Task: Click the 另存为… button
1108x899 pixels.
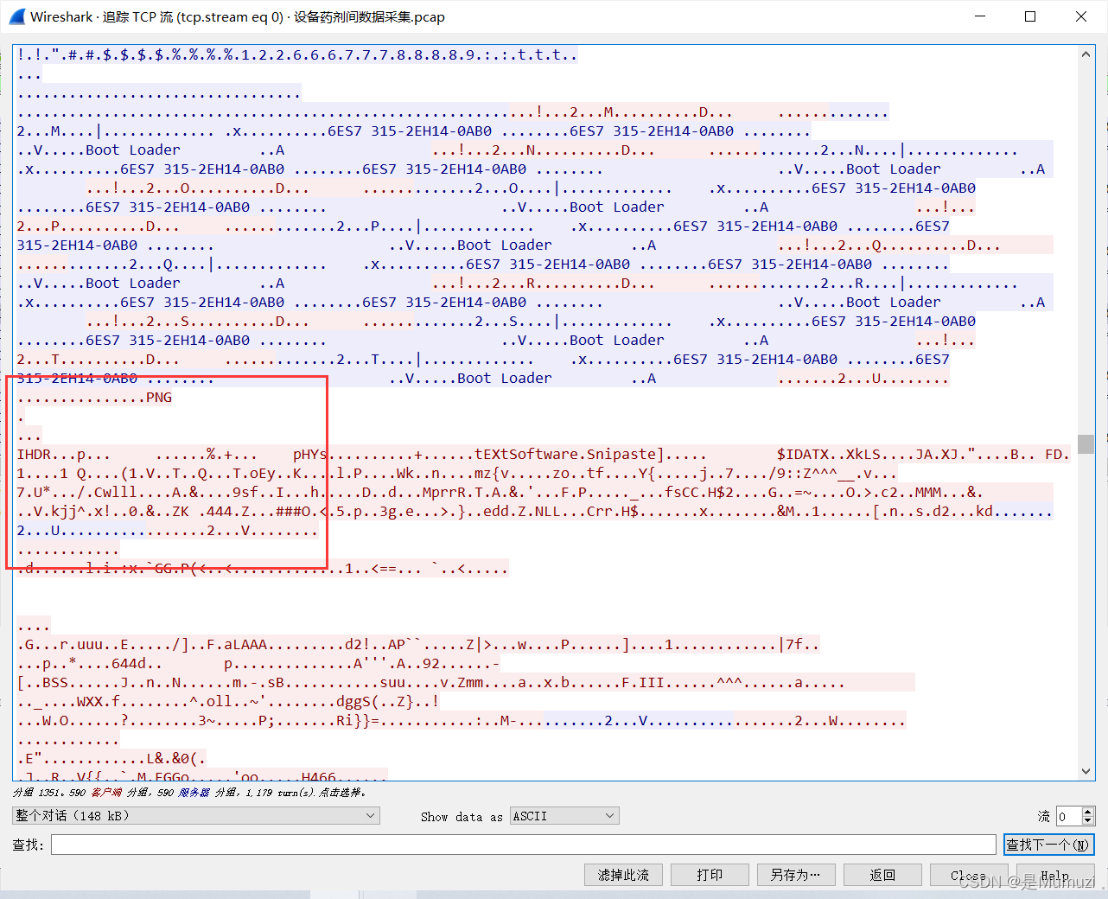Action: pos(796,875)
